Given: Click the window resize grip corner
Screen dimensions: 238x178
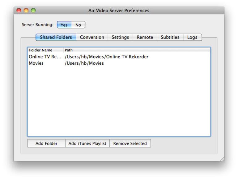Looking at the screenshot, I should pos(222,159).
